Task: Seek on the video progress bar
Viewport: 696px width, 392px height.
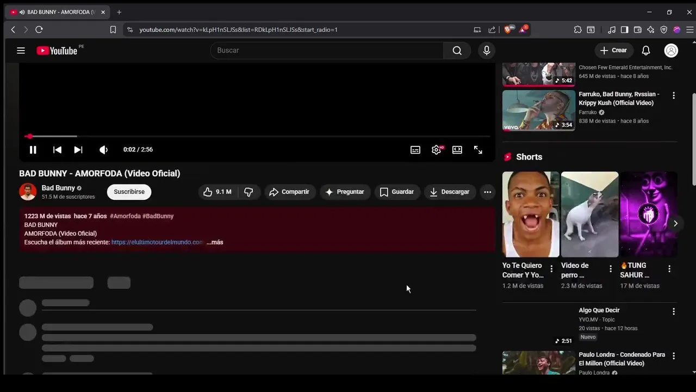Action: 257,136
